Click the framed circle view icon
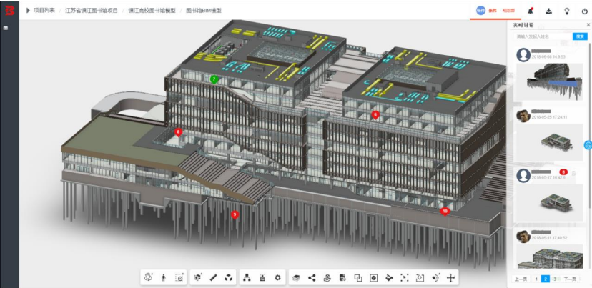The width and height of the screenshot is (592, 288). click(x=374, y=278)
